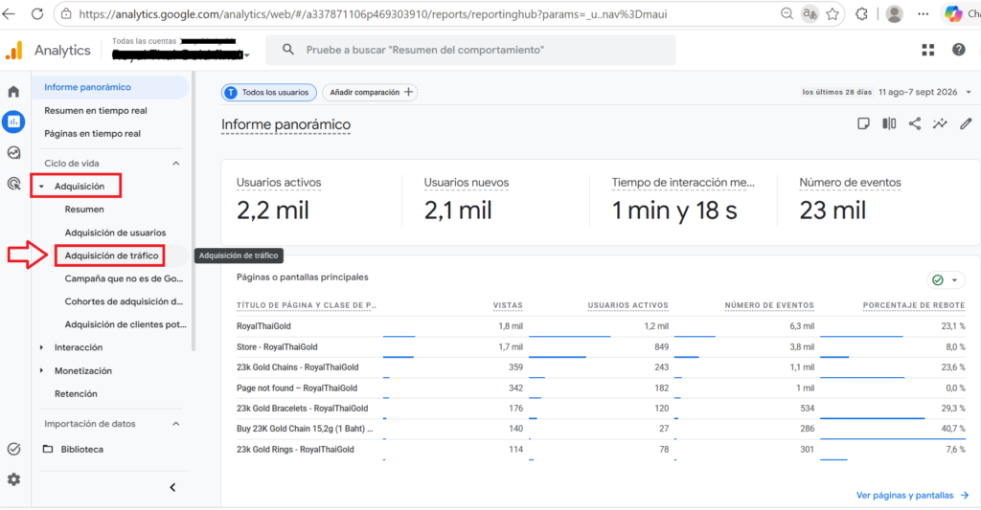Open the Retención report
This screenshot has height=510, width=981.
[76, 394]
